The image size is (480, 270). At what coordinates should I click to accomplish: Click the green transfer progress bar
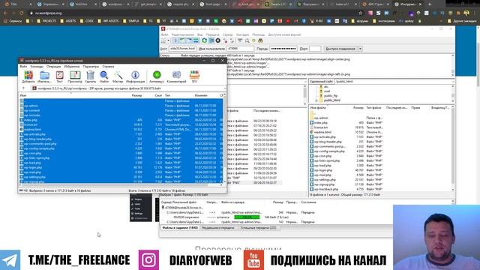point(247,217)
